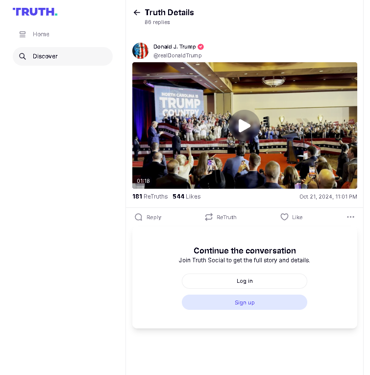Click the TRUTH logo

35,12
